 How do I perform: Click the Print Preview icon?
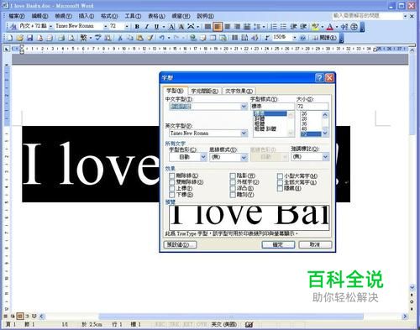point(71,38)
